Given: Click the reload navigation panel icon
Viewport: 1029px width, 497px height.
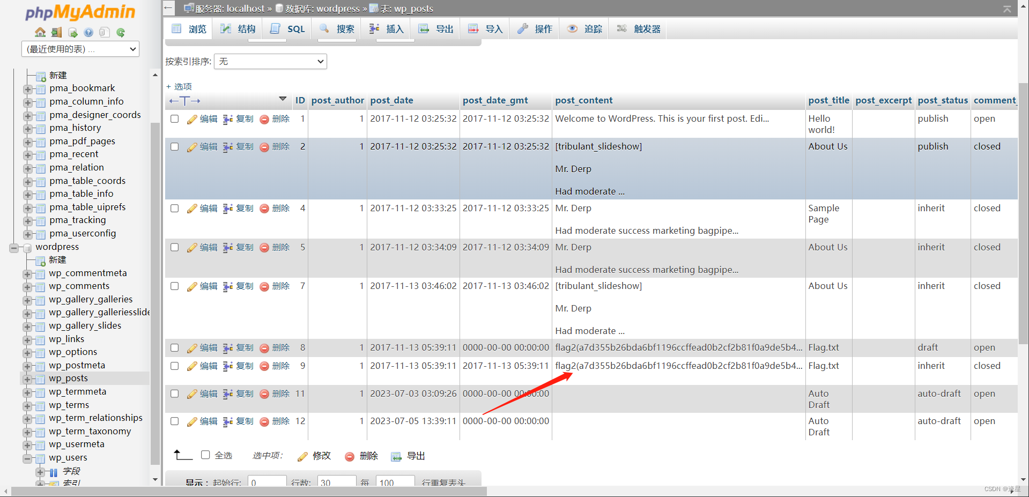Looking at the screenshot, I should point(121,32).
